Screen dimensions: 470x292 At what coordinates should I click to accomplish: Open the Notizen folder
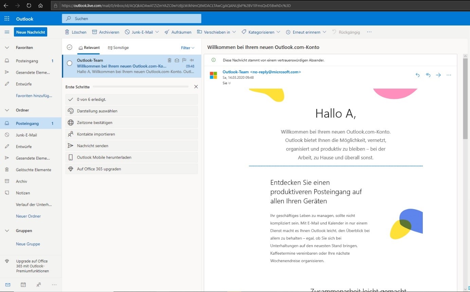[x=31, y=193]
